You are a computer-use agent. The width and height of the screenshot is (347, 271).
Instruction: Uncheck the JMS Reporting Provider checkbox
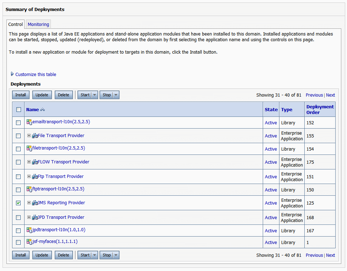pyautogui.click(x=18, y=203)
